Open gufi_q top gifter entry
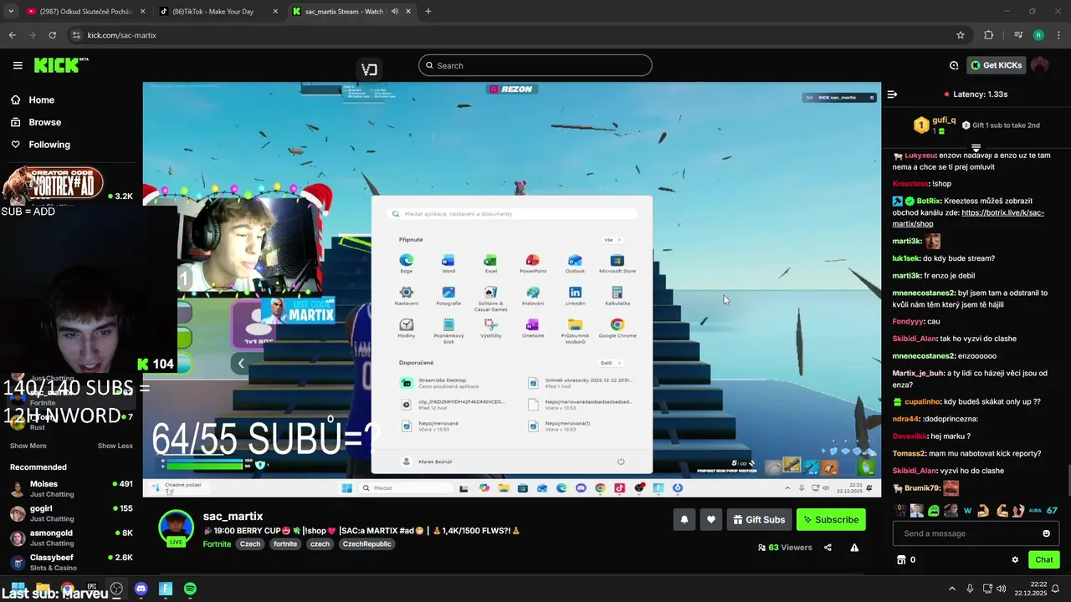 (933, 125)
